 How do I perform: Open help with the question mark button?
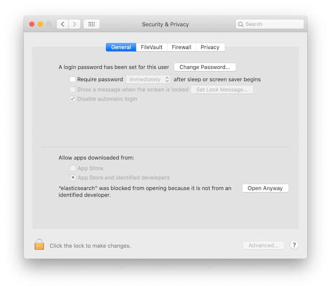[x=294, y=245]
